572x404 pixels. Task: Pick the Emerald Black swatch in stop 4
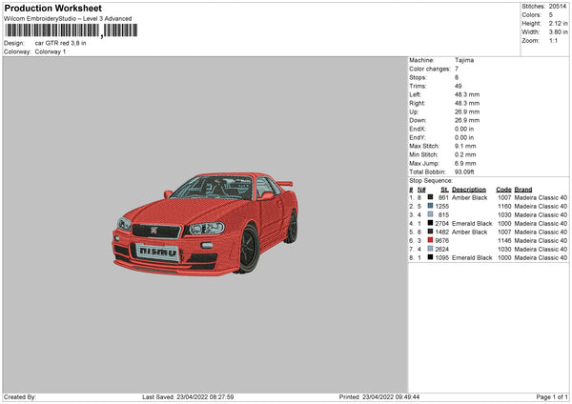point(430,223)
